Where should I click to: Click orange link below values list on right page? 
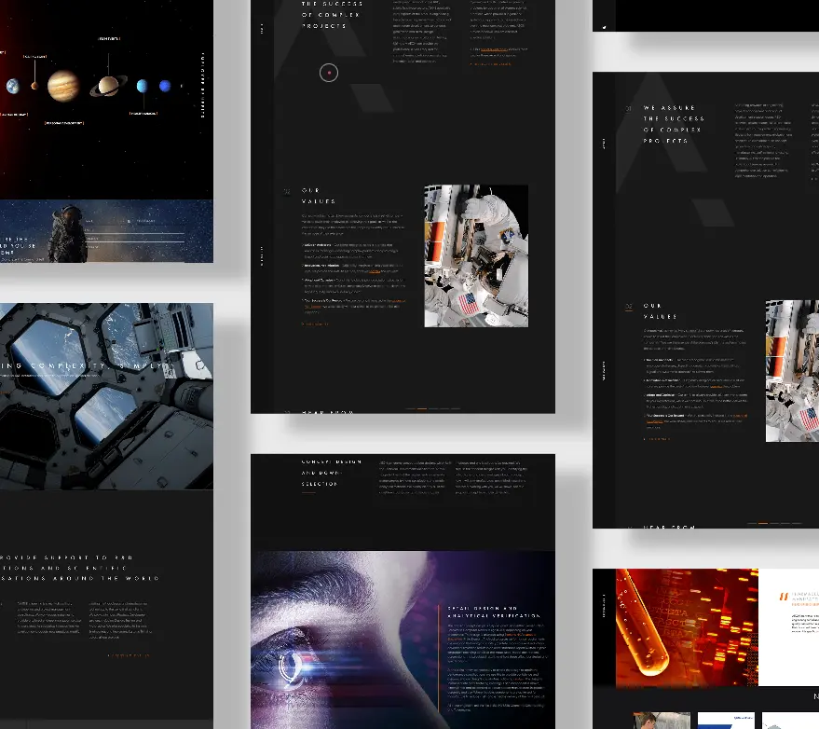pyautogui.click(x=657, y=438)
